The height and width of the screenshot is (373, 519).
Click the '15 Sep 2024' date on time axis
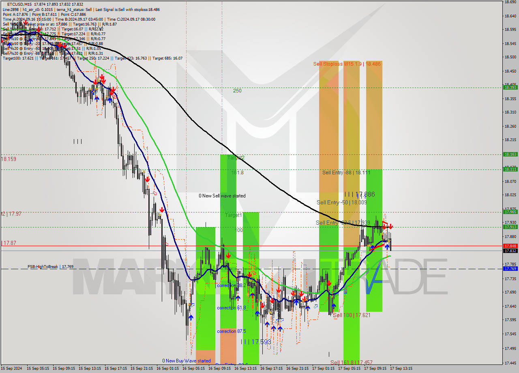pyautogui.click(x=12, y=369)
